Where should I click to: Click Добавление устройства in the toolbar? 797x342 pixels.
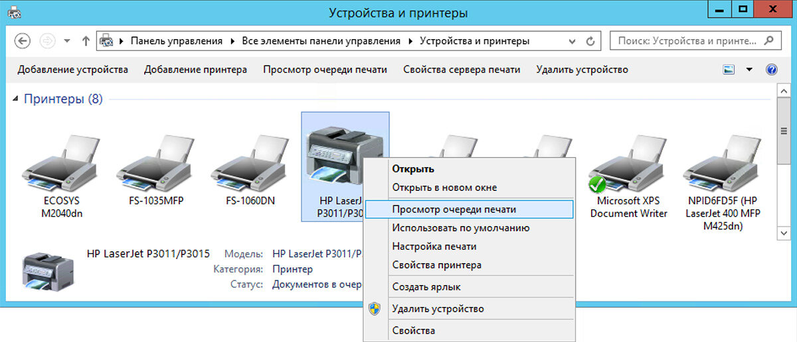coord(73,69)
